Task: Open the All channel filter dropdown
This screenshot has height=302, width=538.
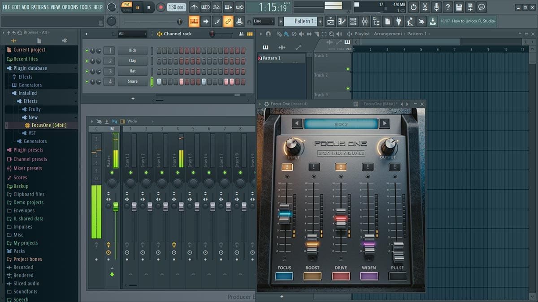Action: click(x=132, y=34)
